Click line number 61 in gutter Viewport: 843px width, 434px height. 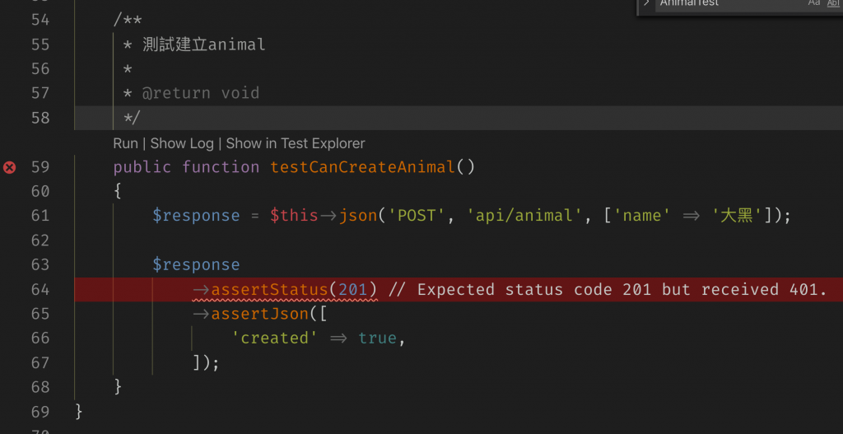[40, 217]
